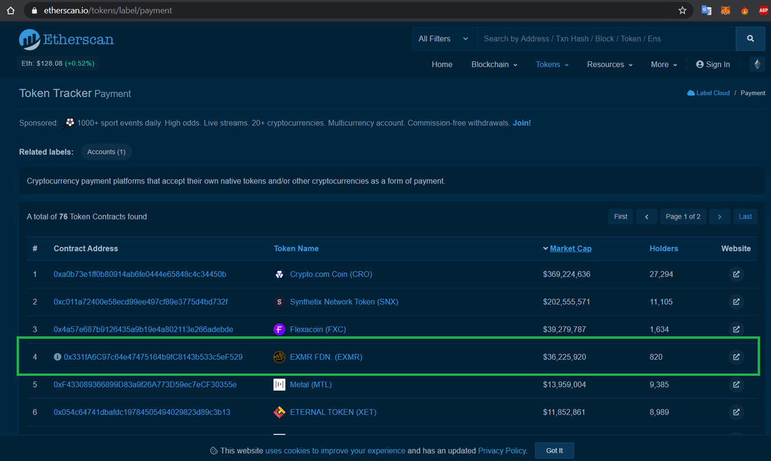Click the Flexacoin token logo
771x461 pixels.
(x=279, y=329)
